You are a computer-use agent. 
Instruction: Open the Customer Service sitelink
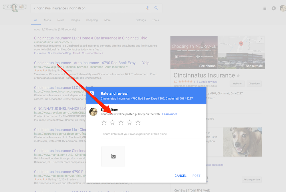92,53
